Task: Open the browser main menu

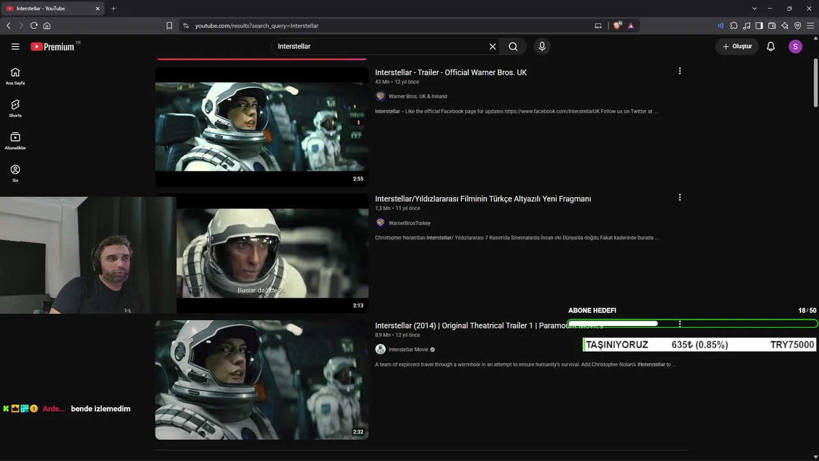Action: [811, 26]
